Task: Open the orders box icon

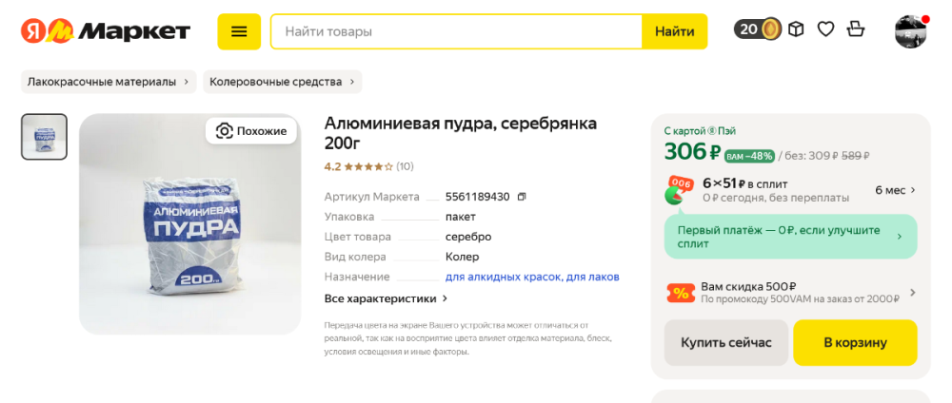Action: pos(796,29)
